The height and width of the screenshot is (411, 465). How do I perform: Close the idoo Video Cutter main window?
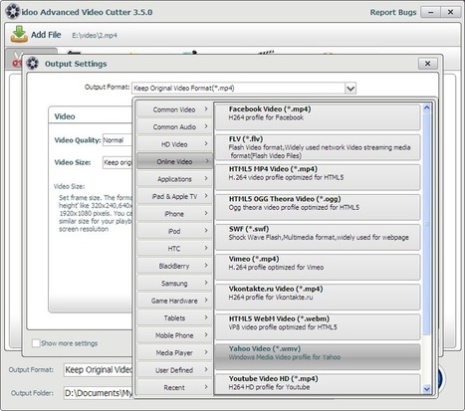click(x=450, y=12)
